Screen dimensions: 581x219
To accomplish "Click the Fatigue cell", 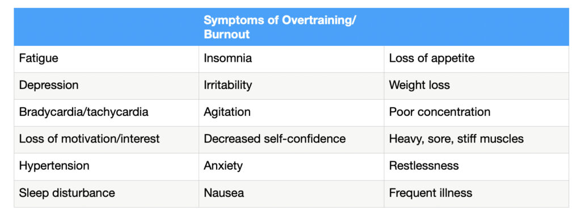I will [x=106, y=59].
